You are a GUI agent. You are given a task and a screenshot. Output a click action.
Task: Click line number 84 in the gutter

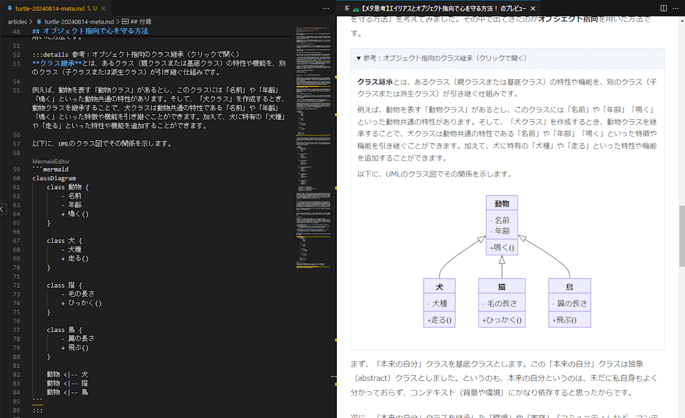tap(16, 392)
